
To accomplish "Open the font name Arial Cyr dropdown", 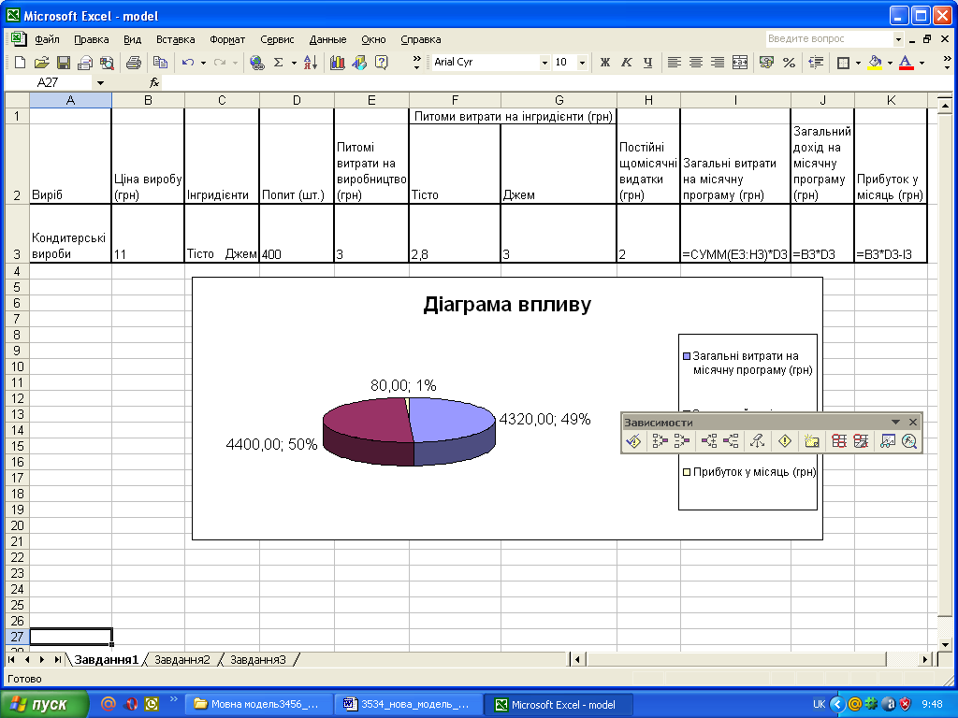I will click(x=544, y=63).
